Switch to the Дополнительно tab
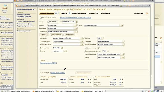This screenshot has height=92, width=164. tap(56, 35)
